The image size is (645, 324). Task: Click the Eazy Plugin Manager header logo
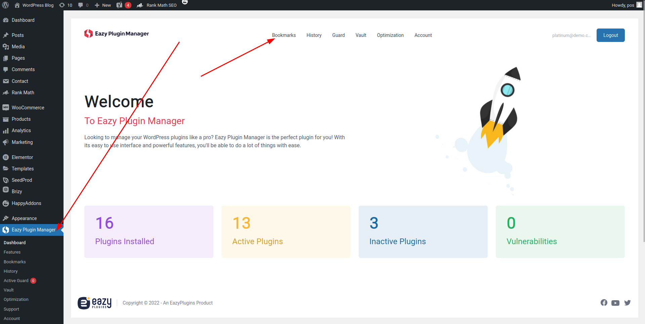(116, 34)
